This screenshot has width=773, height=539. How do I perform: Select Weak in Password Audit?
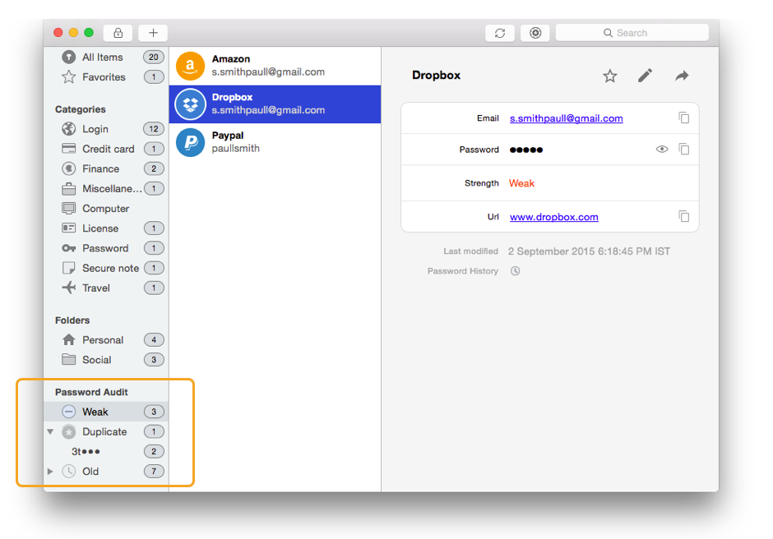point(106,412)
